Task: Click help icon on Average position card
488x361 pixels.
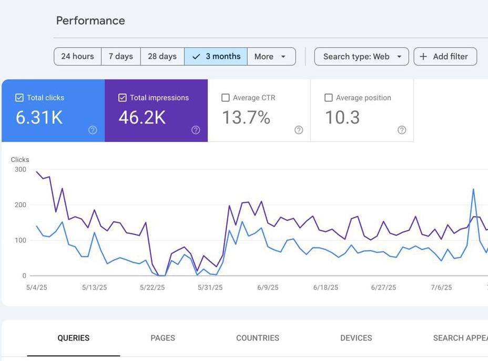Action: [402, 130]
